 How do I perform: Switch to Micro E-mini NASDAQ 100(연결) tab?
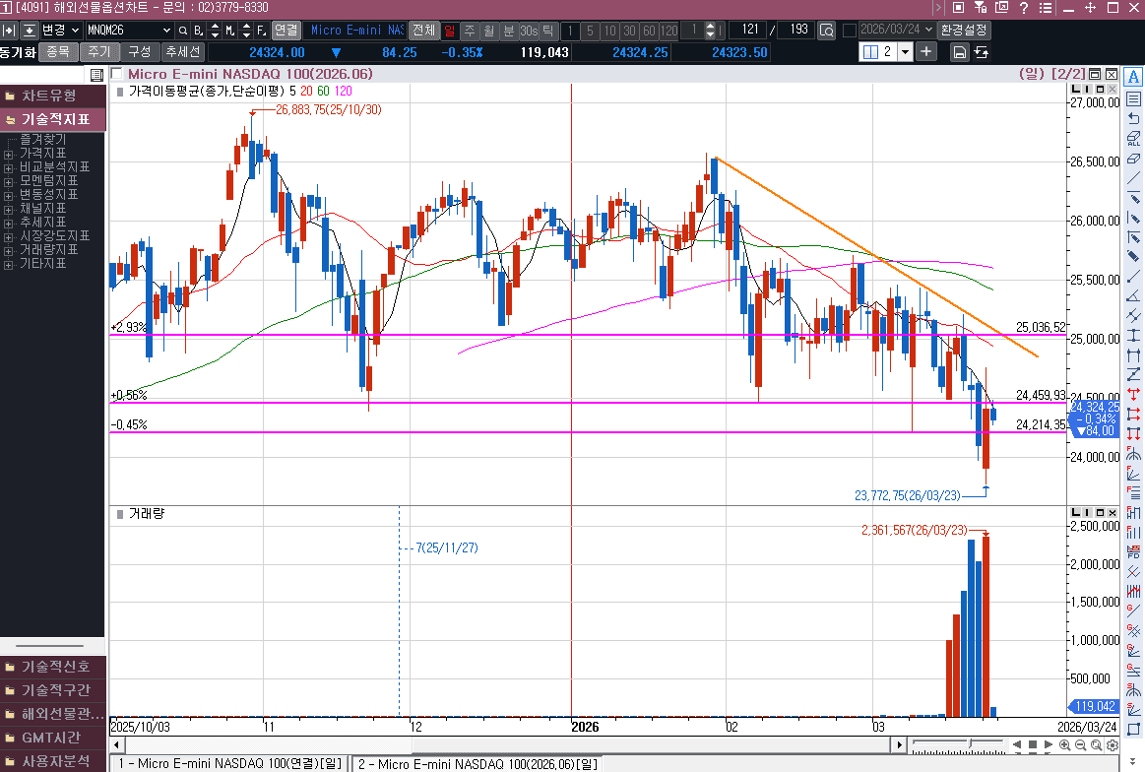click(x=229, y=763)
